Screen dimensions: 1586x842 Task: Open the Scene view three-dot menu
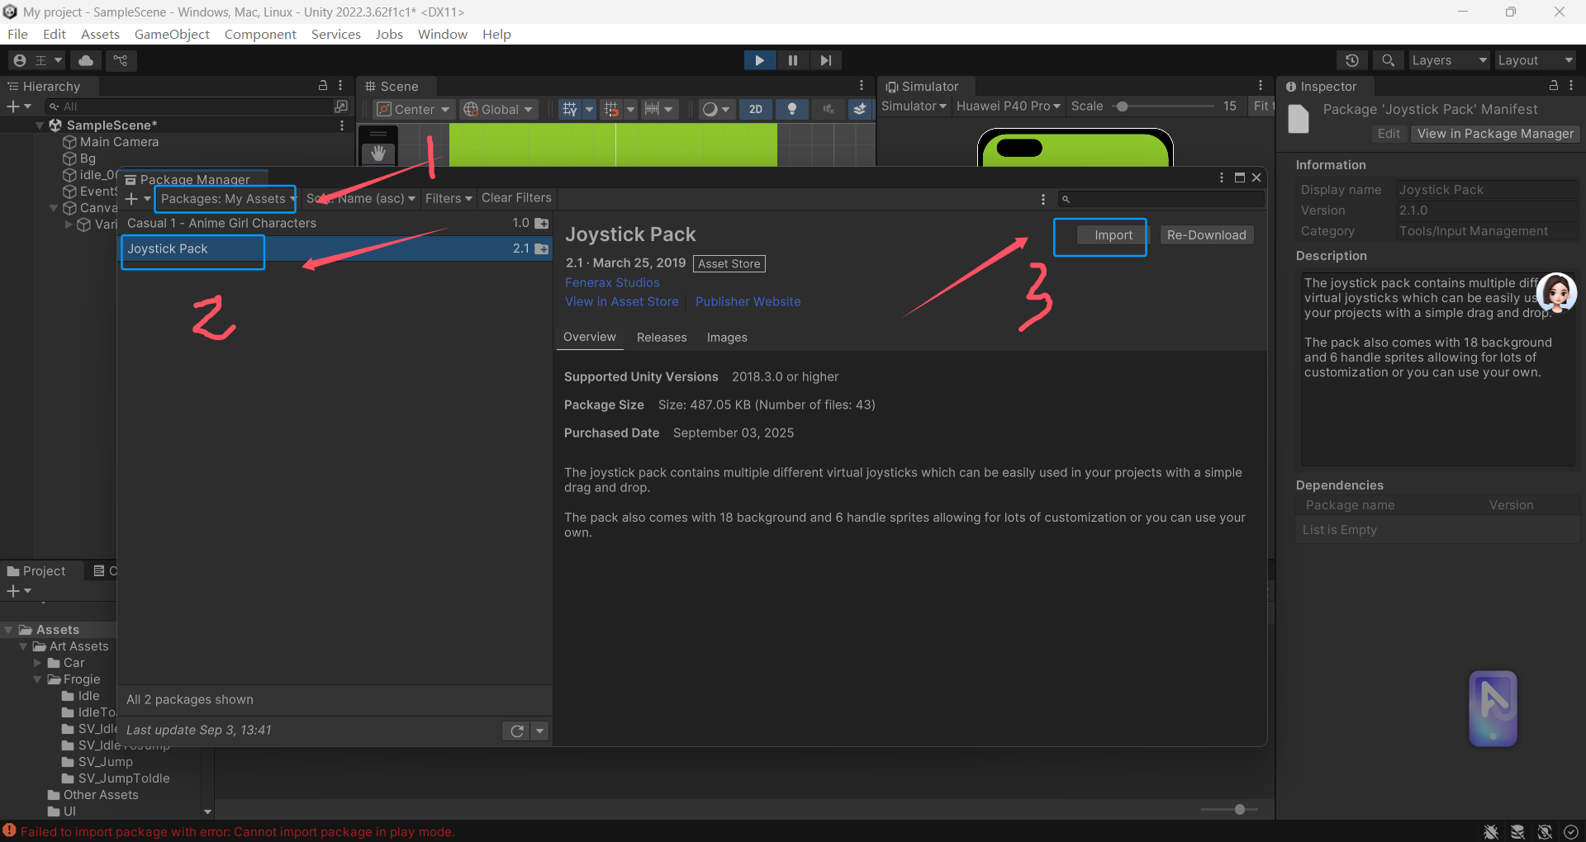click(862, 85)
